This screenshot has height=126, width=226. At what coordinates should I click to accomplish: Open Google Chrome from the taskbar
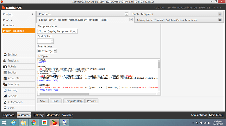pos(34,123)
